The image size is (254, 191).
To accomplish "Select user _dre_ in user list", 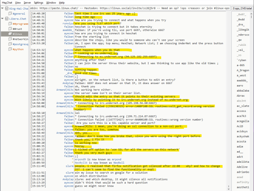I will (x=241, y=25).
